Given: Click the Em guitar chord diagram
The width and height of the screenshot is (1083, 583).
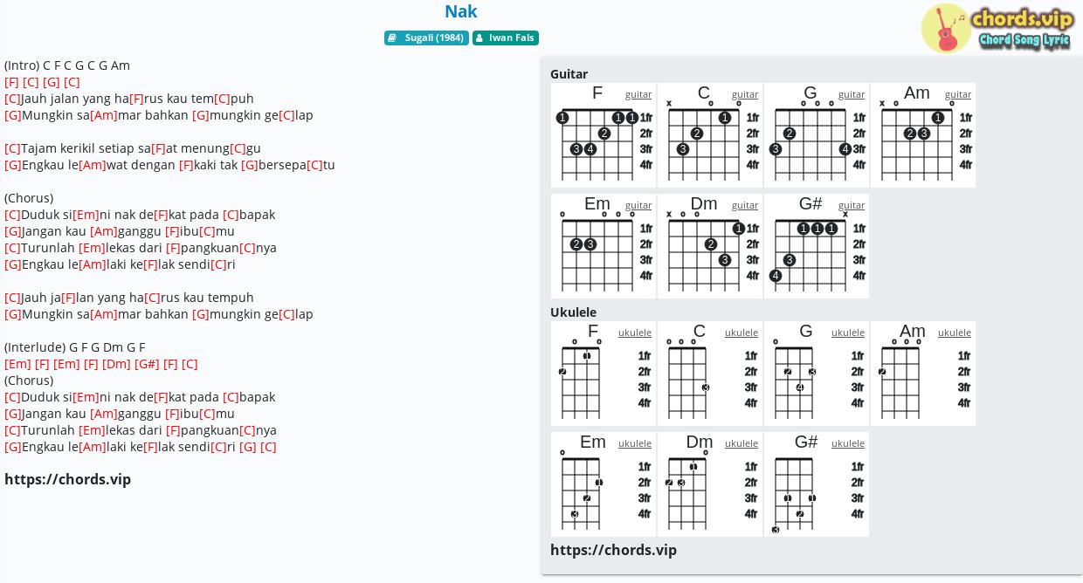Looking at the screenshot, I should click(x=604, y=246).
